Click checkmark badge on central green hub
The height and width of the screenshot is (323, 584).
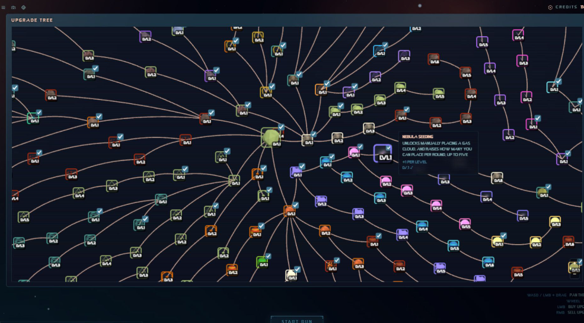click(x=281, y=127)
